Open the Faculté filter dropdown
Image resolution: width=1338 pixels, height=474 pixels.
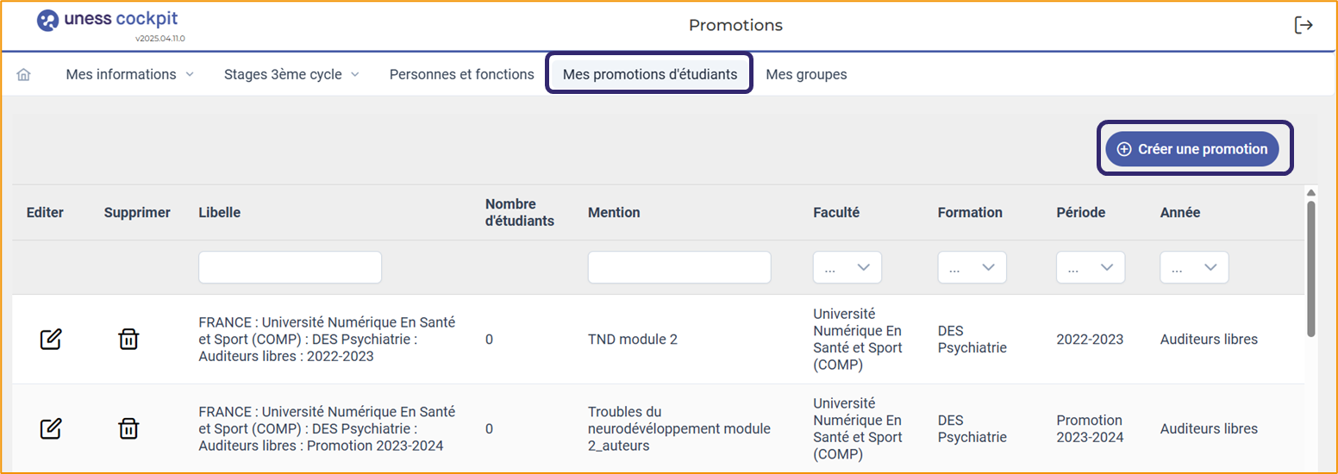coord(847,268)
